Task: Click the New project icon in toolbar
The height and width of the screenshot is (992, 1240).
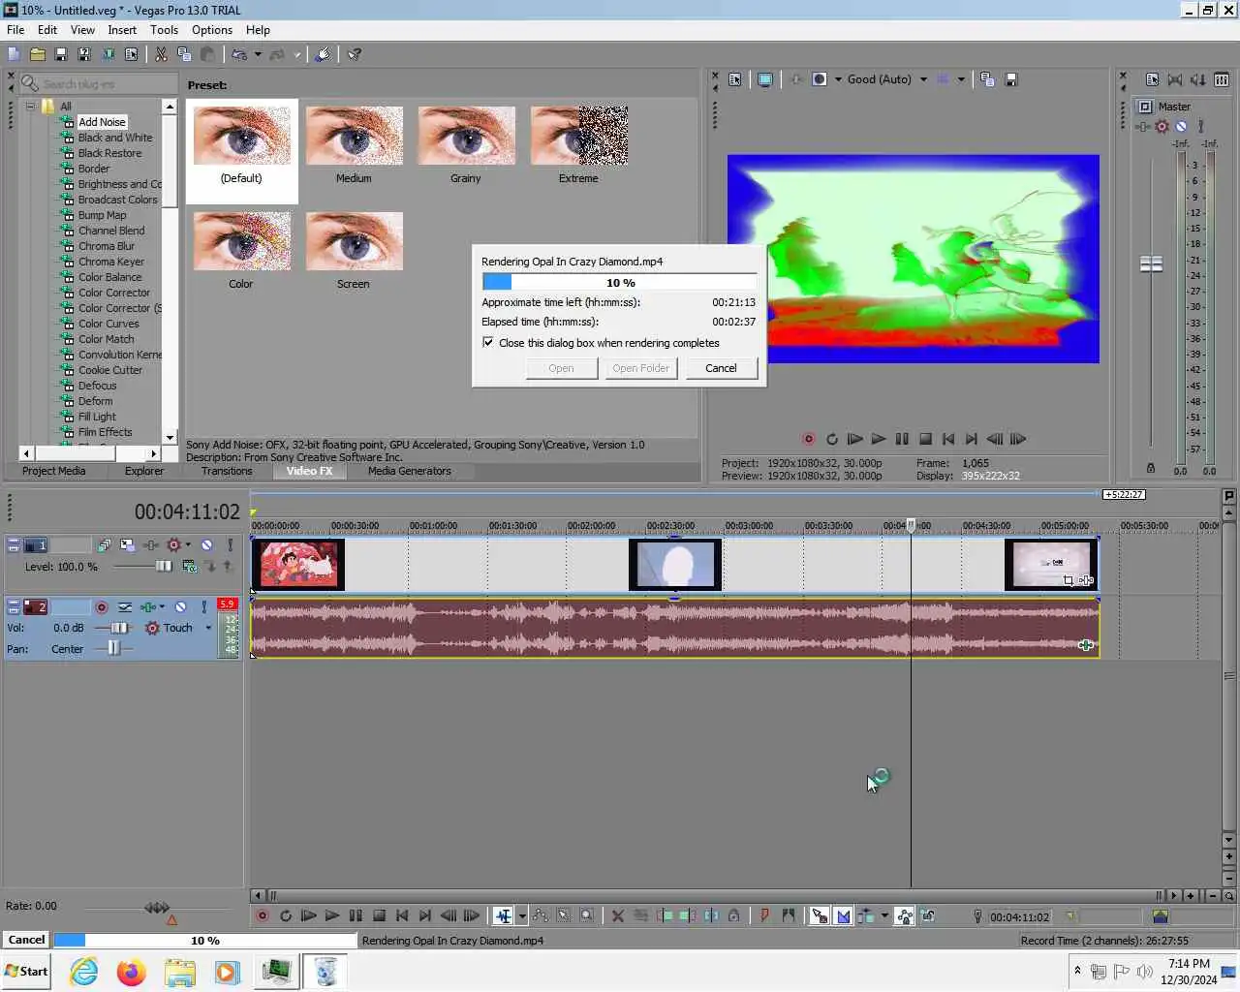Action: pos(14,55)
